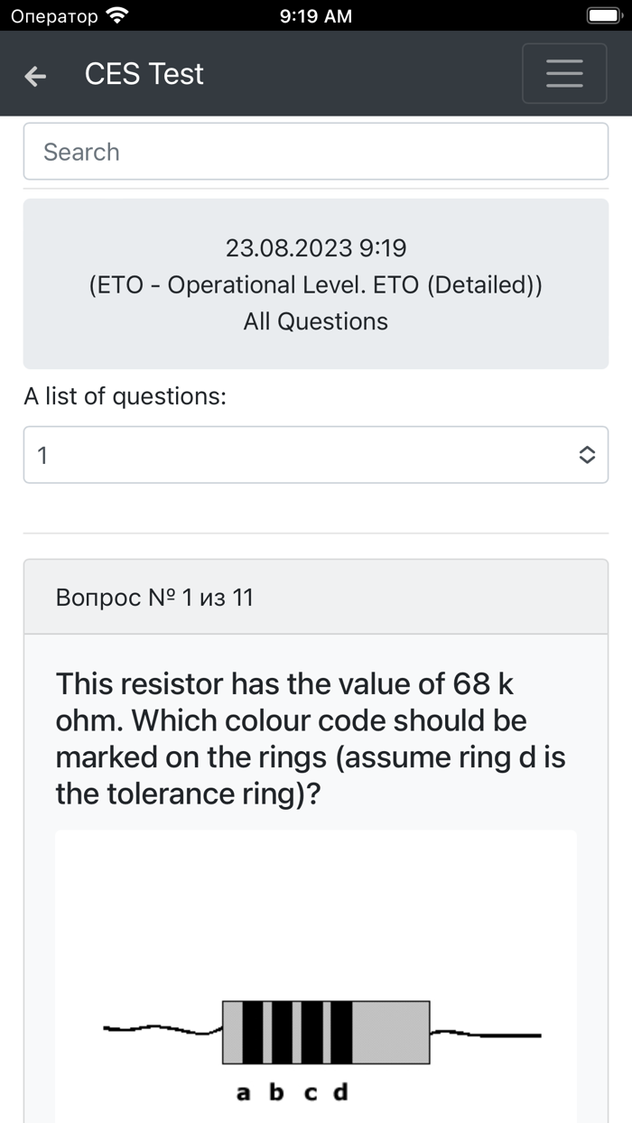
Task: Tap the battery indicator
Action: [603, 14]
